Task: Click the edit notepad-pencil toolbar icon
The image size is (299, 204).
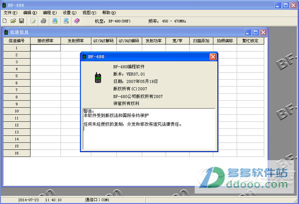Action: [x=33, y=21]
